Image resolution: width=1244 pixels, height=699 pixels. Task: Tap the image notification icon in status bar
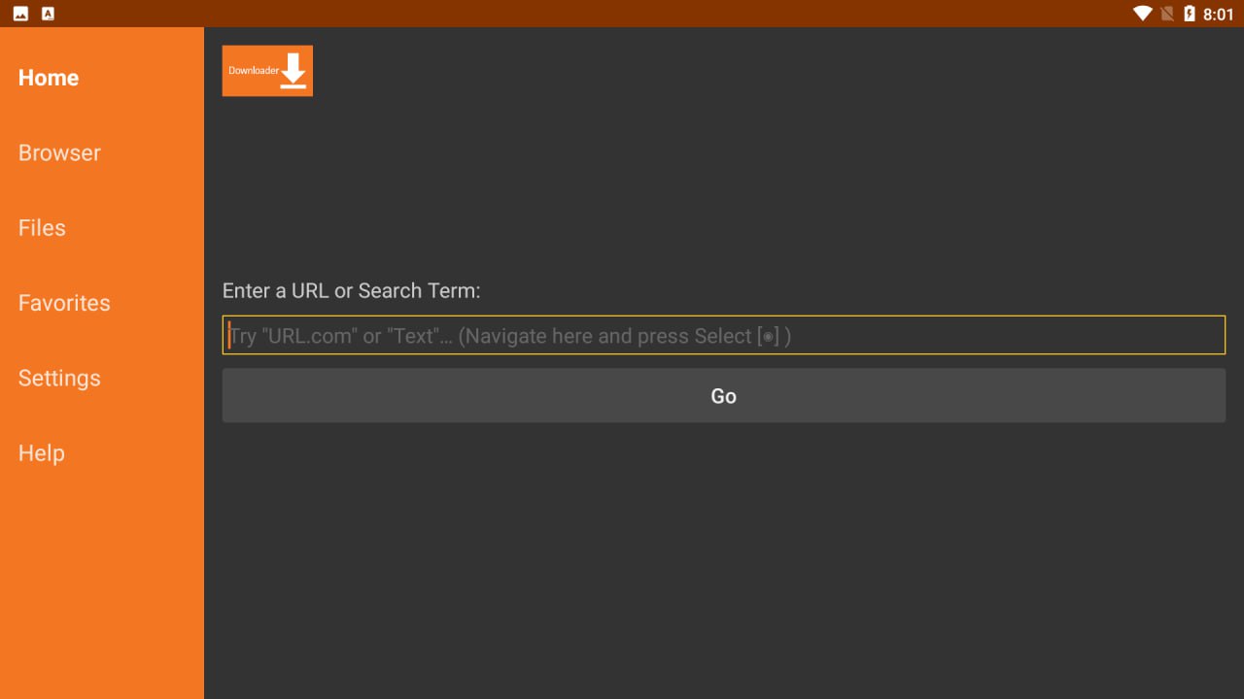20,14
